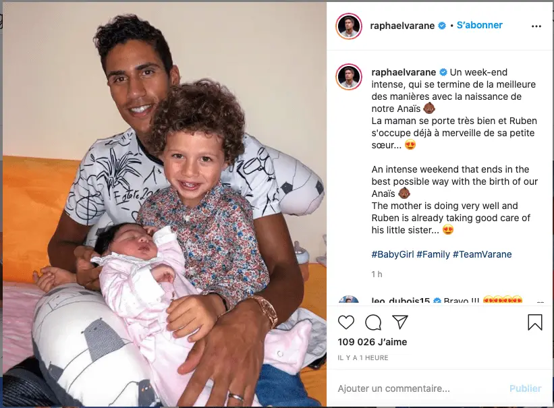Click the 'IL Y A 1 HEURE' timestamp
This screenshot has width=554, height=408.
tap(363, 358)
